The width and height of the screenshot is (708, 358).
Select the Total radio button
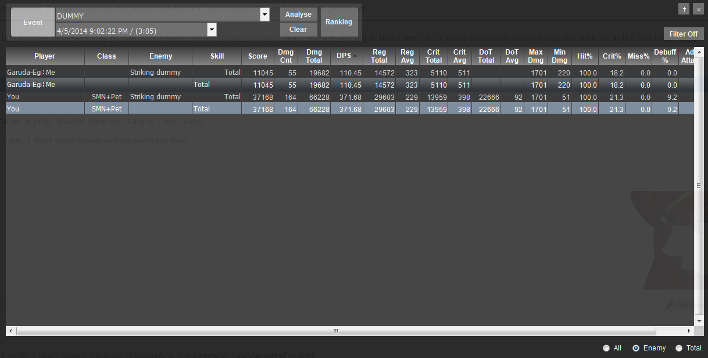679,348
